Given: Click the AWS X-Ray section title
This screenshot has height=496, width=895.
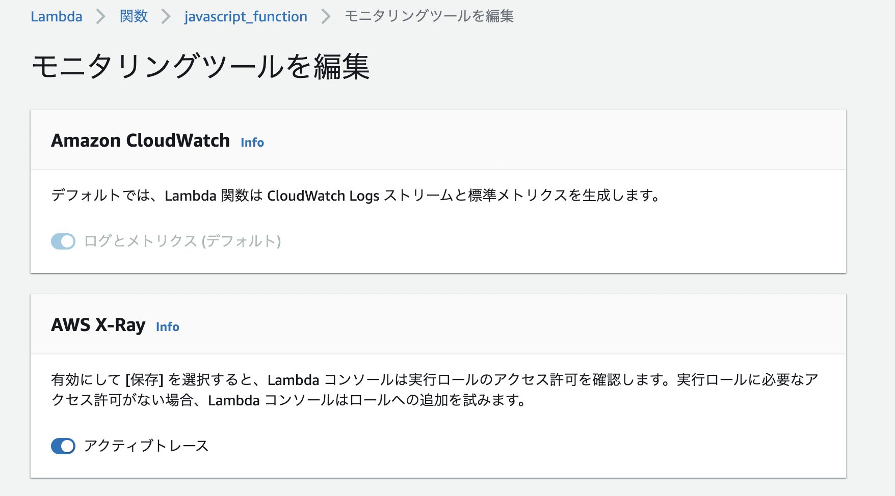Looking at the screenshot, I should click(x=99, y=325).
